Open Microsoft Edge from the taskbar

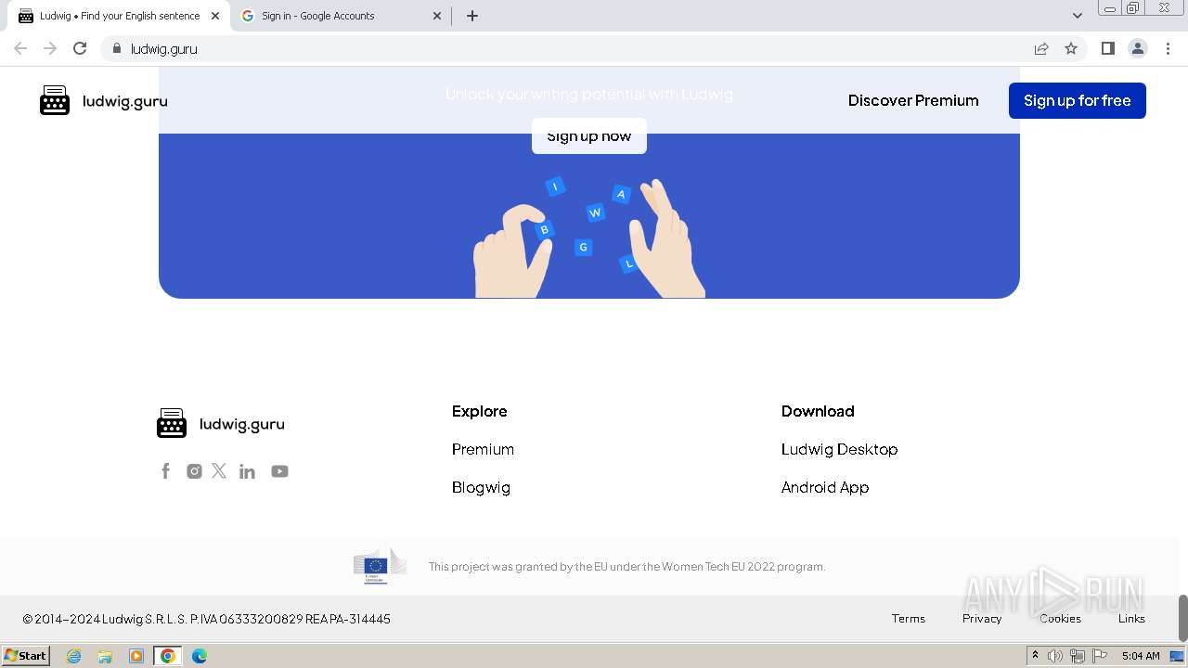pyautogui.click(x=200, y=656)
